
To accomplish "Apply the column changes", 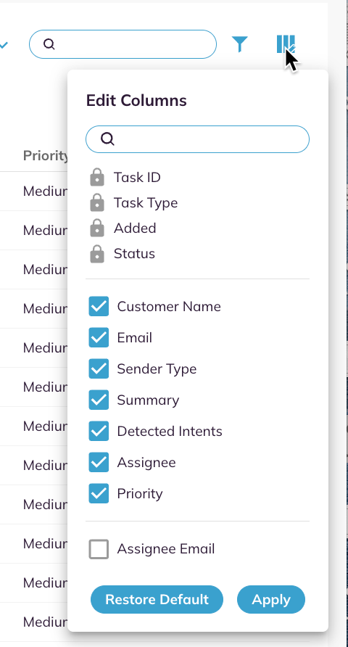I will pyautogui.click(x=271, y=599).
